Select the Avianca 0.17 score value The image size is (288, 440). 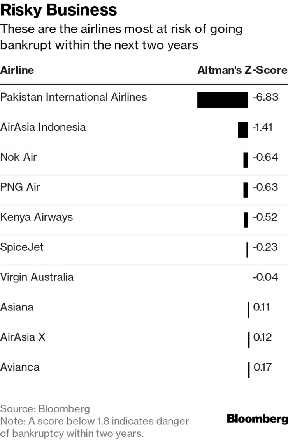point(263,367)
